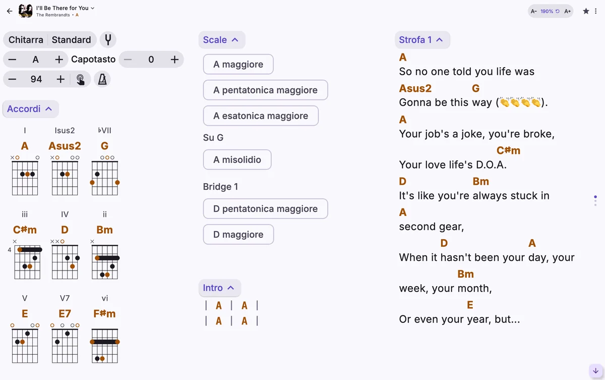Click the artist name The Rembrandts
Screen dimensions: 605x380
pyautogui.click(x=53, y=15)
